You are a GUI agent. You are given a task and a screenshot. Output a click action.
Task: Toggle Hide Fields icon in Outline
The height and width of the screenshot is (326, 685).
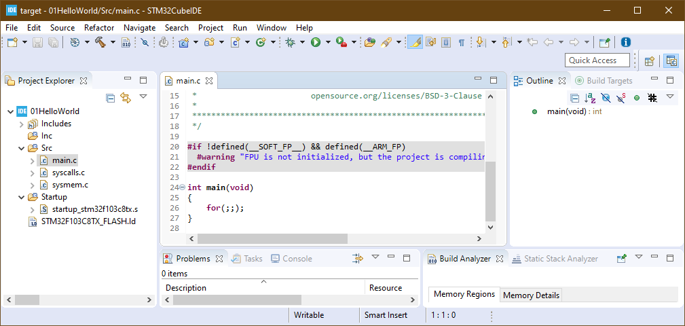tap(606, 98)
